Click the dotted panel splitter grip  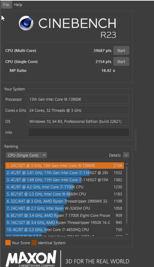136,140
